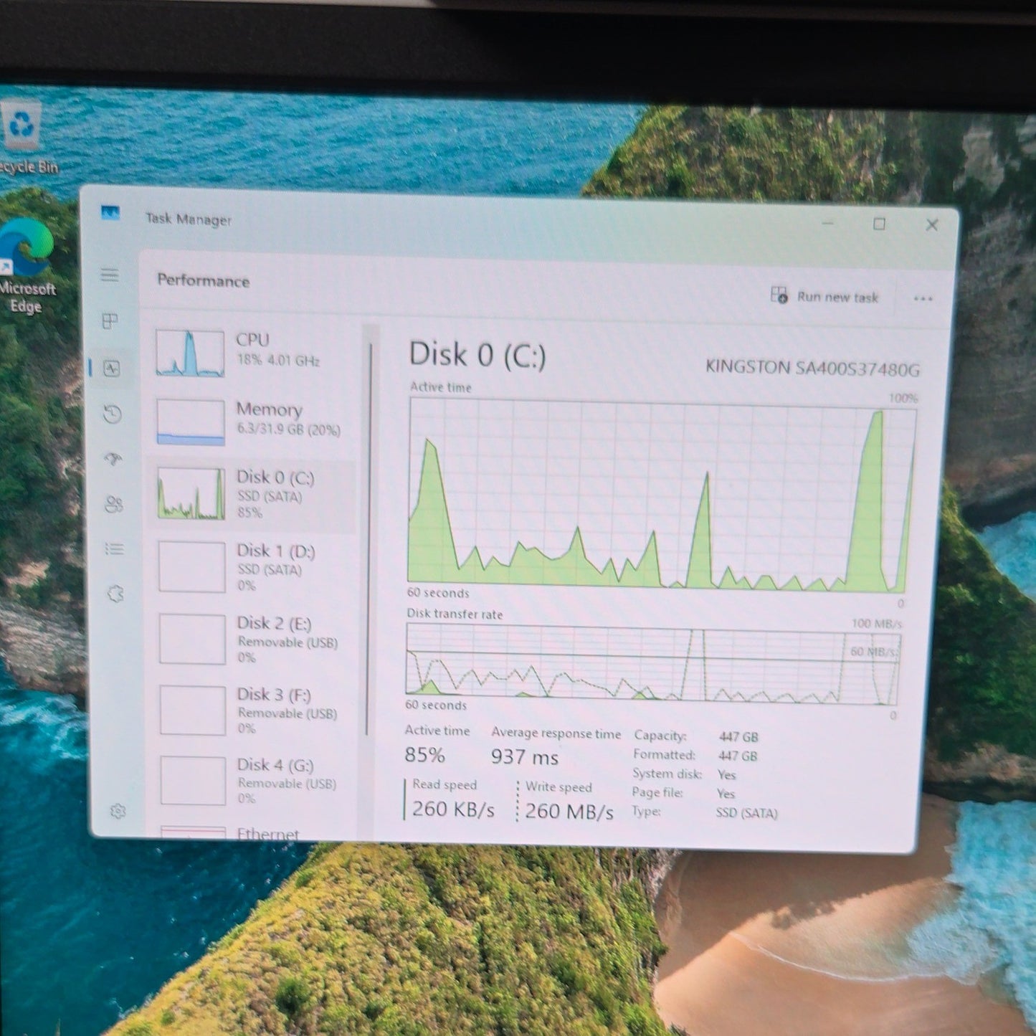Select the Memory performance item
The height and width of the screenshot is (1036, 1036).
pyautogui.click(x=252, y=422)
